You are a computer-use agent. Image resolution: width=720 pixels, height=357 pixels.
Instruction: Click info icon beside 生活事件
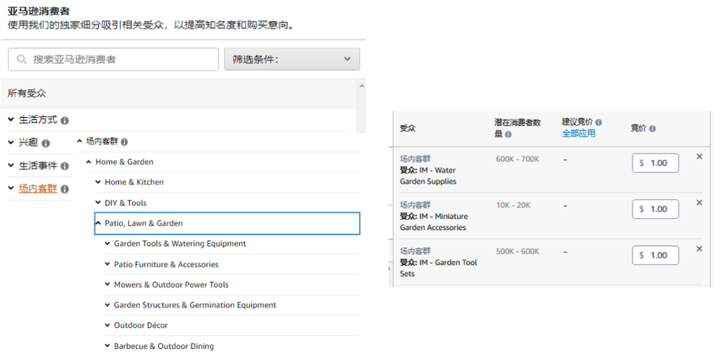[65, 167]
